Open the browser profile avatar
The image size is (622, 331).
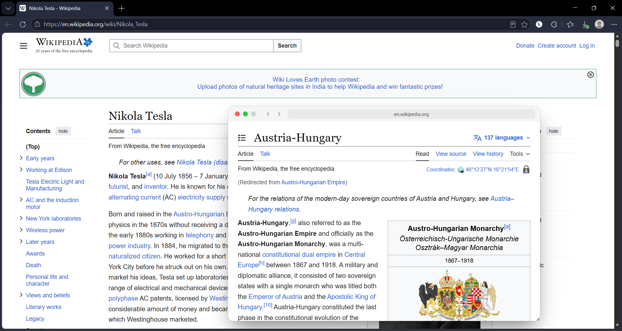[x=599, y=24]
